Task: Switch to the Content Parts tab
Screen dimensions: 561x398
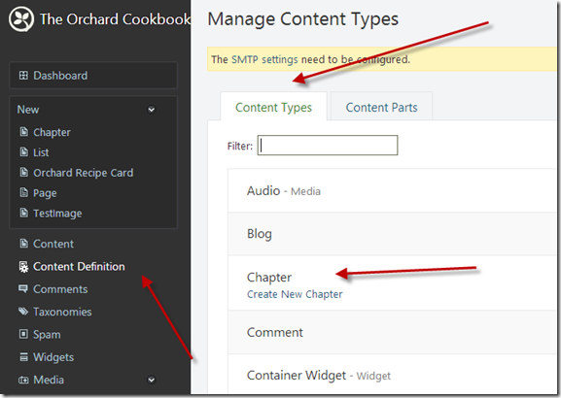Action: coord(381,107)
